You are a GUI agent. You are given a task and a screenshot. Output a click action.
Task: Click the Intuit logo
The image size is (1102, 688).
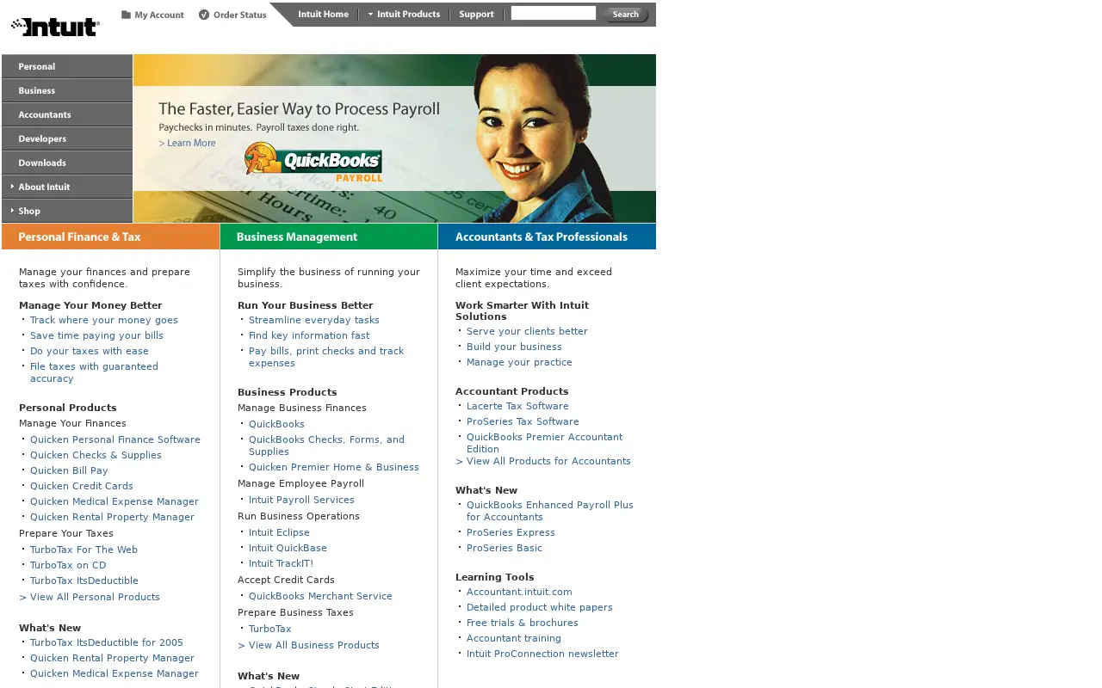[x=55, y=27]
